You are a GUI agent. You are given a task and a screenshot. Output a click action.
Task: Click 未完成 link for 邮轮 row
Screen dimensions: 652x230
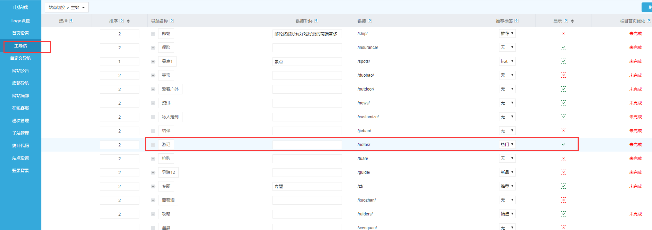click(635, 34)
